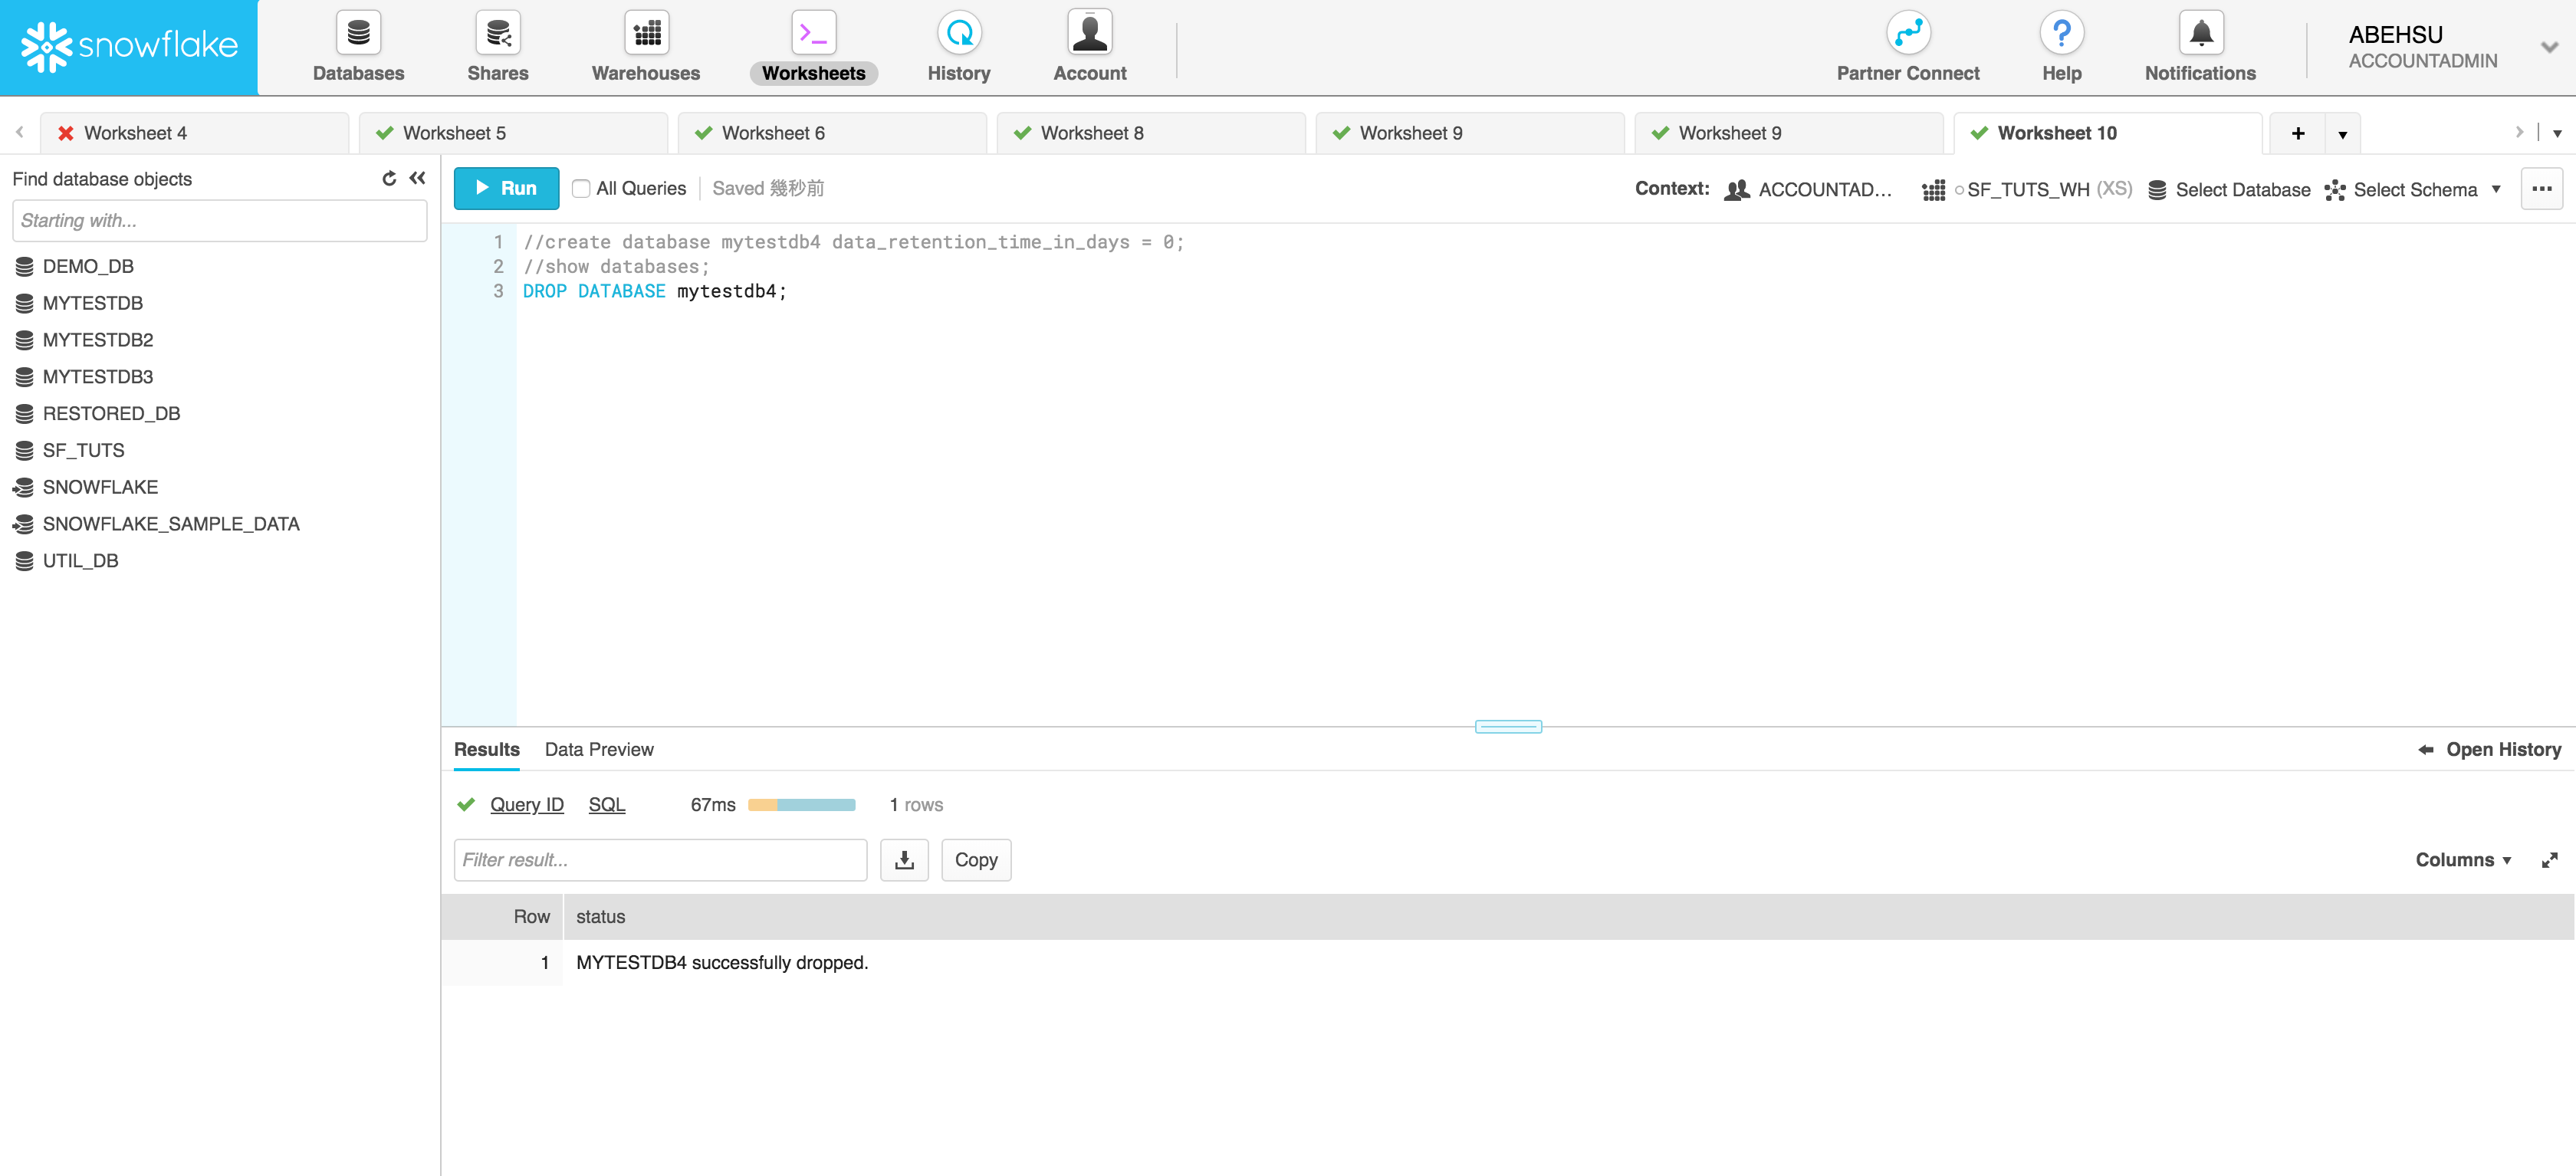The height and width of the screenshot is (1176, 2576).
Task: Click the status column header
Action: pos(1569,917)
